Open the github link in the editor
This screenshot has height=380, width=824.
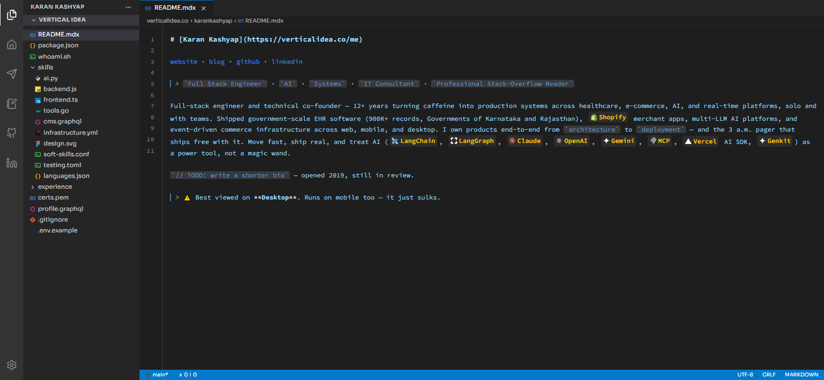(248, 62)
